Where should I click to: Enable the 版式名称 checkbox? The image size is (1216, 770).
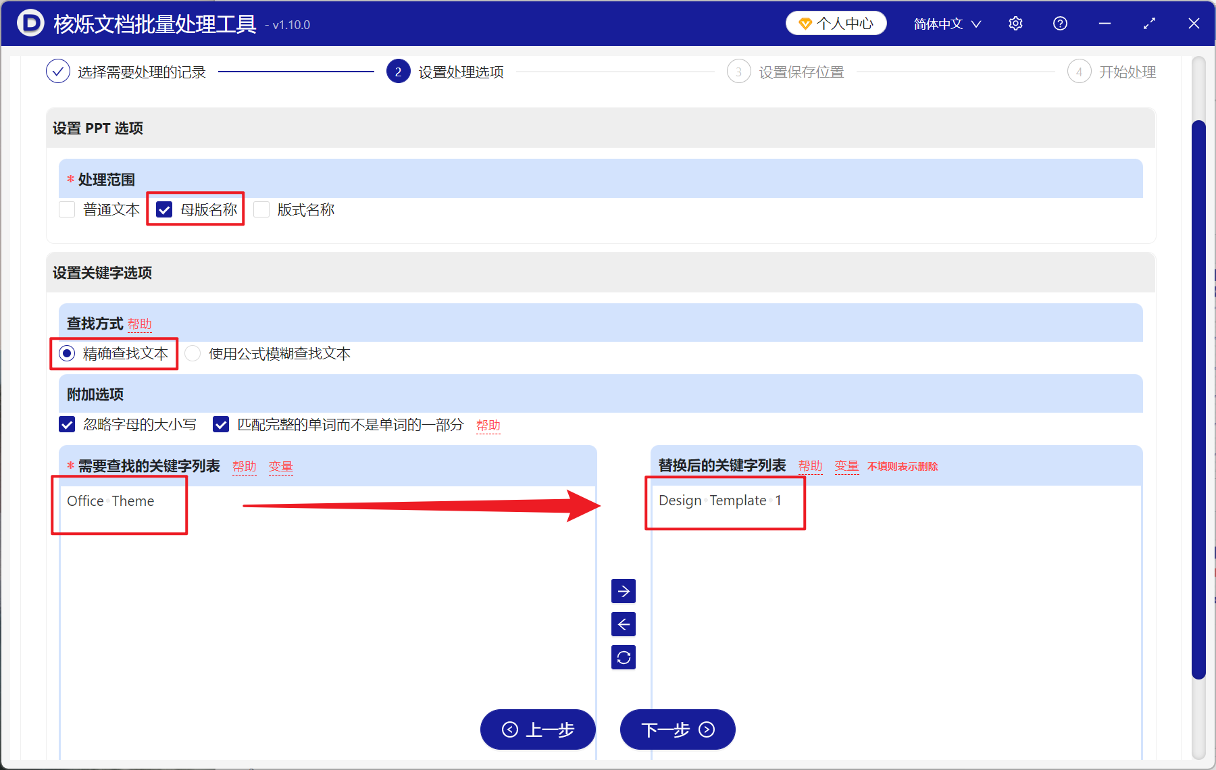pos(261,209)
